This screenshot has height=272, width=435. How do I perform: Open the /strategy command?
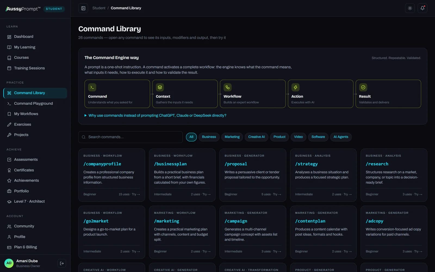[323, 175]
